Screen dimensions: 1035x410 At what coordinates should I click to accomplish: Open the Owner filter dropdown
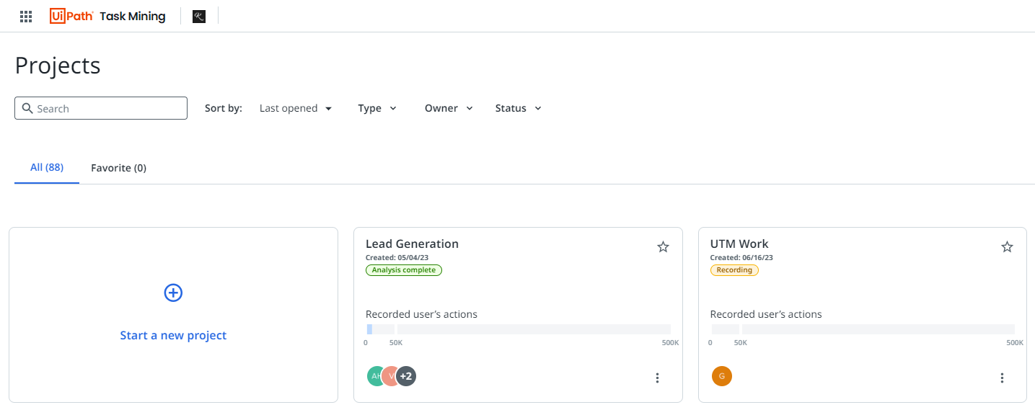pyautogui.click(x=449, y=108)
